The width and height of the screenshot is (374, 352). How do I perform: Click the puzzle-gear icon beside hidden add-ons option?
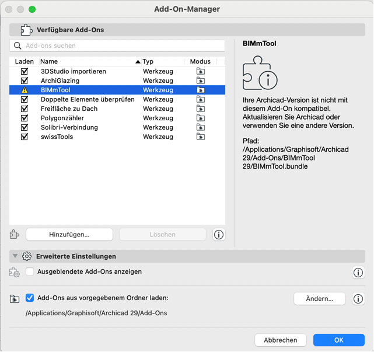tap(15, 272)
